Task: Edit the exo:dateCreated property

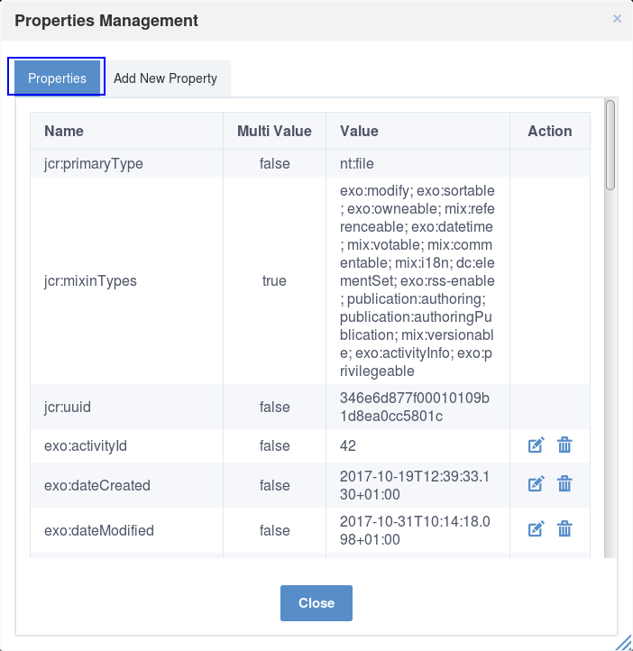Action: pyautogui.click(x=536, y=484)
